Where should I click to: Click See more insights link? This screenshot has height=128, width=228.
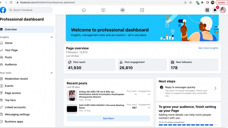click(208, 48)
